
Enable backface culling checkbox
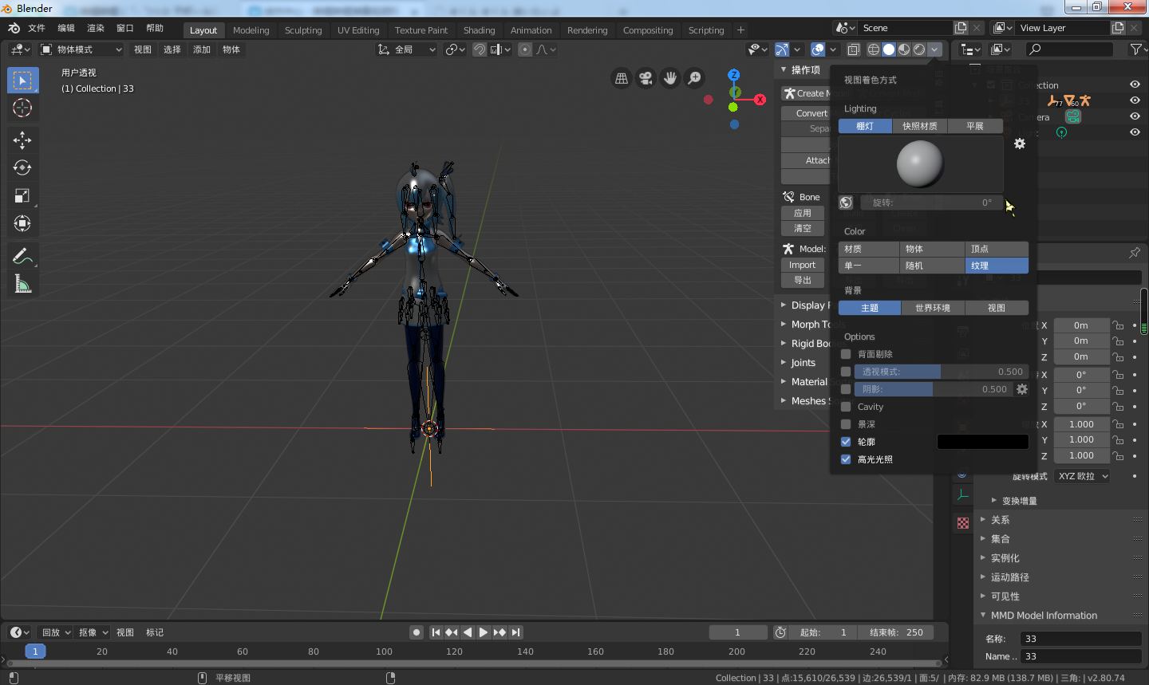point(846,354)
